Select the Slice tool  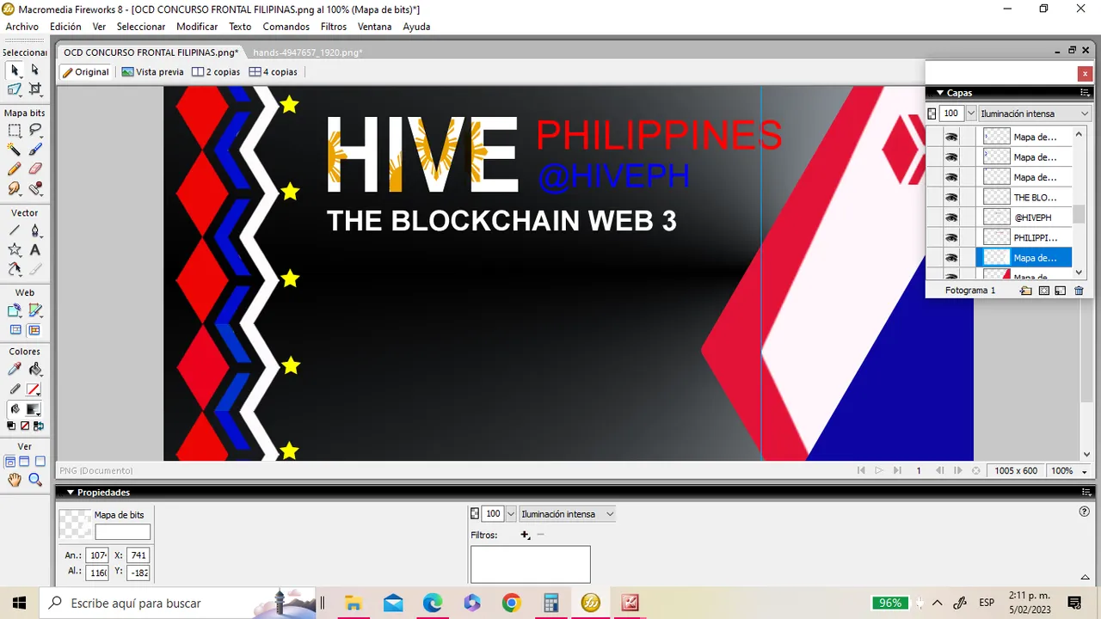click(35, 310)
